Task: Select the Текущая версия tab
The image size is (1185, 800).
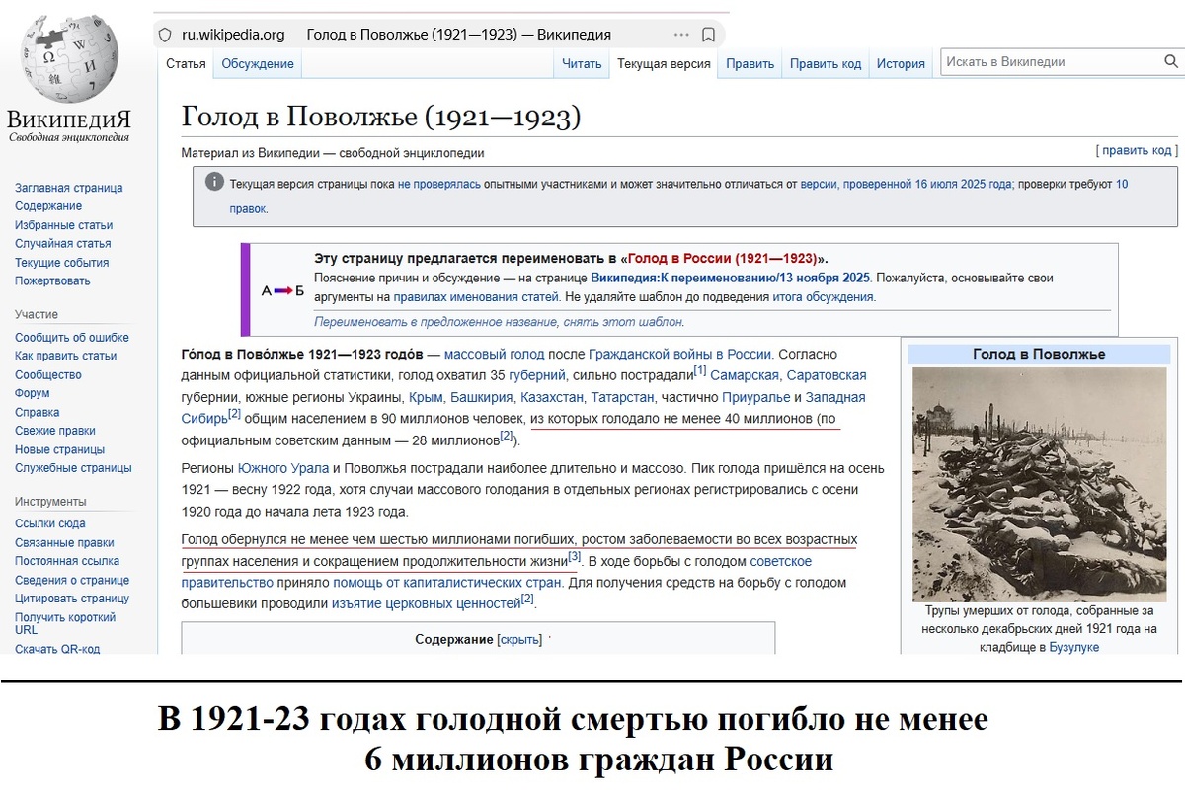Action: pyautogui.click(x=664, y=62)
